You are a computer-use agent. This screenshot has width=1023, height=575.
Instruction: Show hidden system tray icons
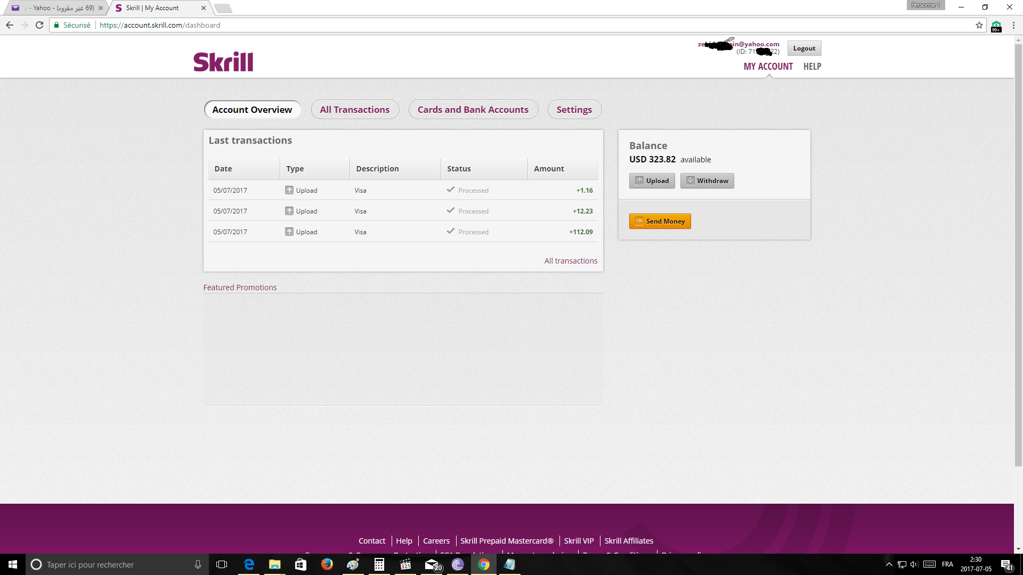889,564
